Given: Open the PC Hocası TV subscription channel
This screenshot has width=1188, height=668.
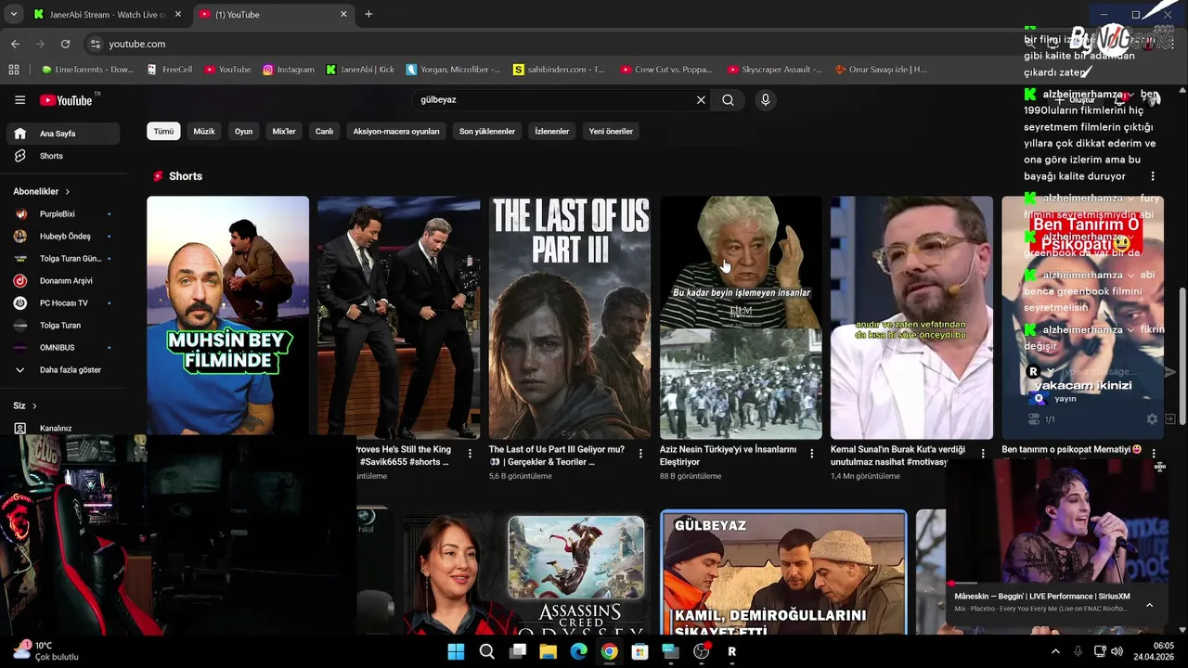Looking at the screenshot, I should [63, 302].
